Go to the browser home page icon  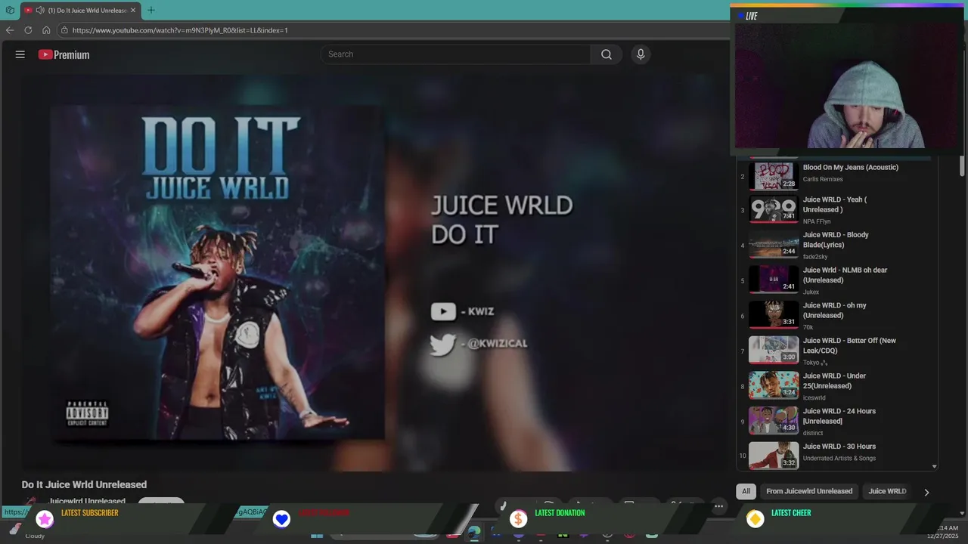tap(46, 30)
